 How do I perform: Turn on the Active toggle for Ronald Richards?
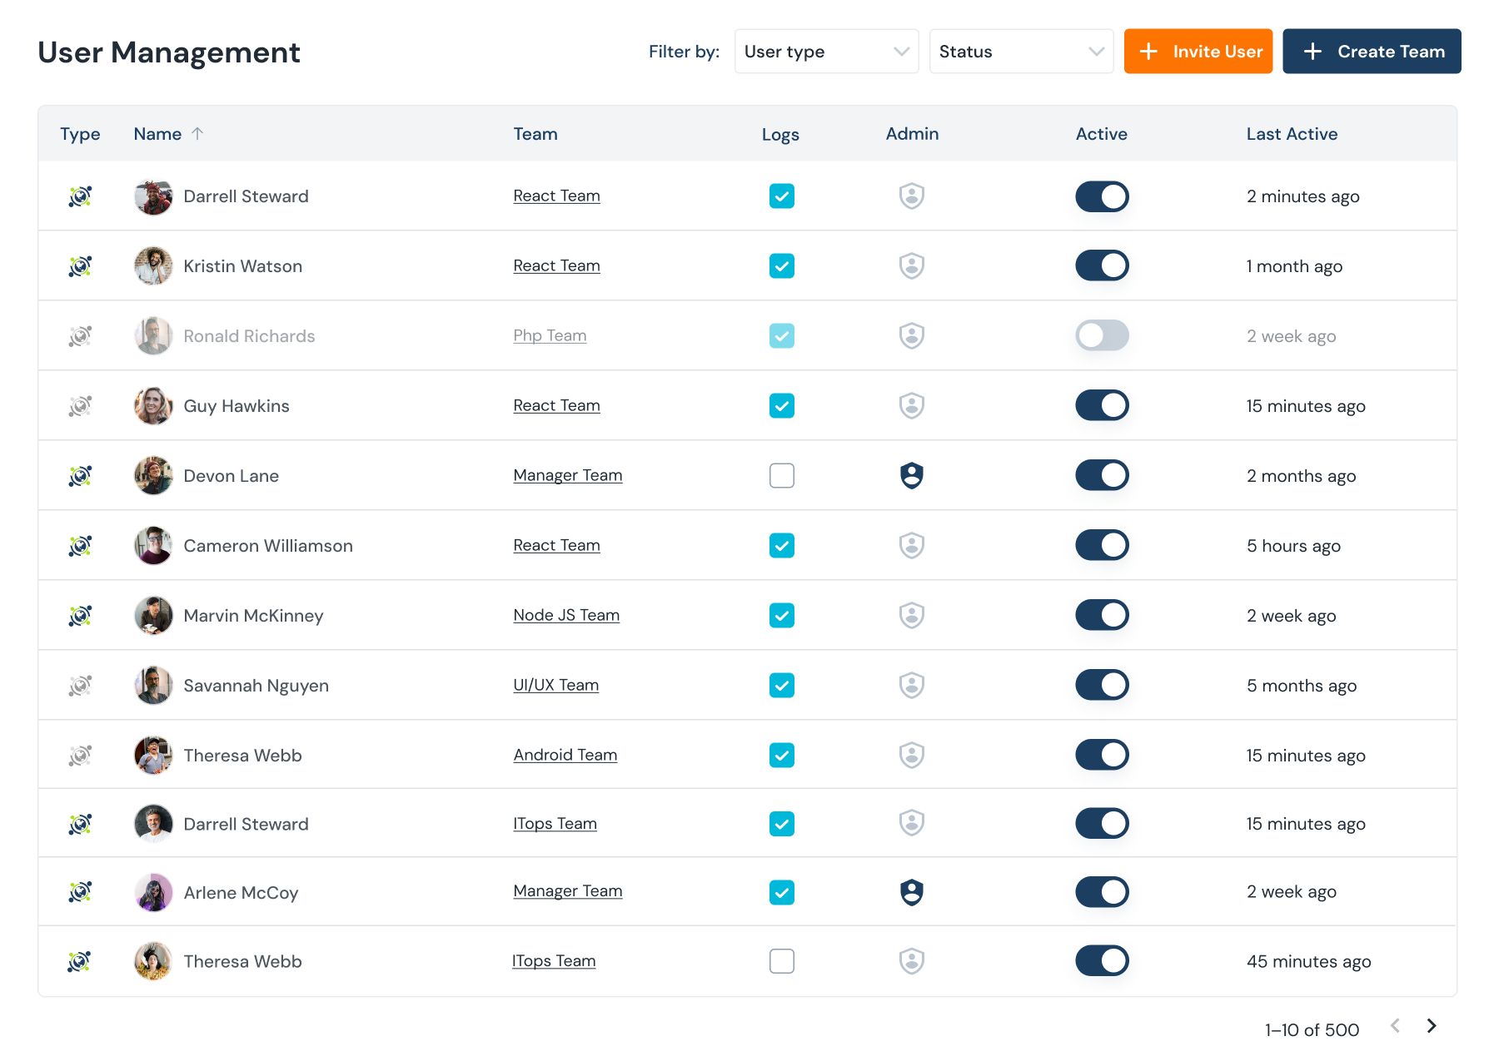tap(1102, 335)
